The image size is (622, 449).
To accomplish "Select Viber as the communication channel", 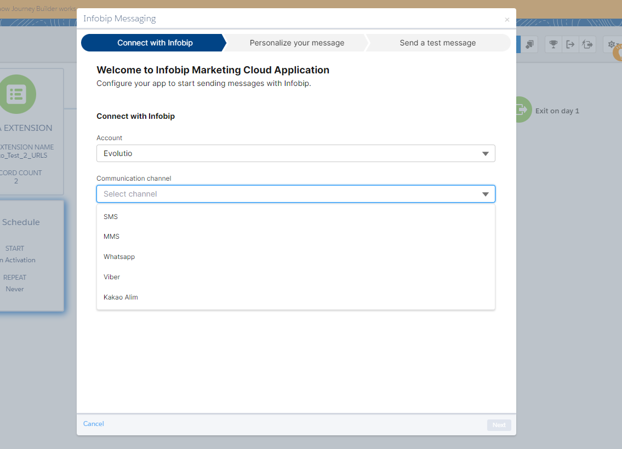I will point(295,277).
